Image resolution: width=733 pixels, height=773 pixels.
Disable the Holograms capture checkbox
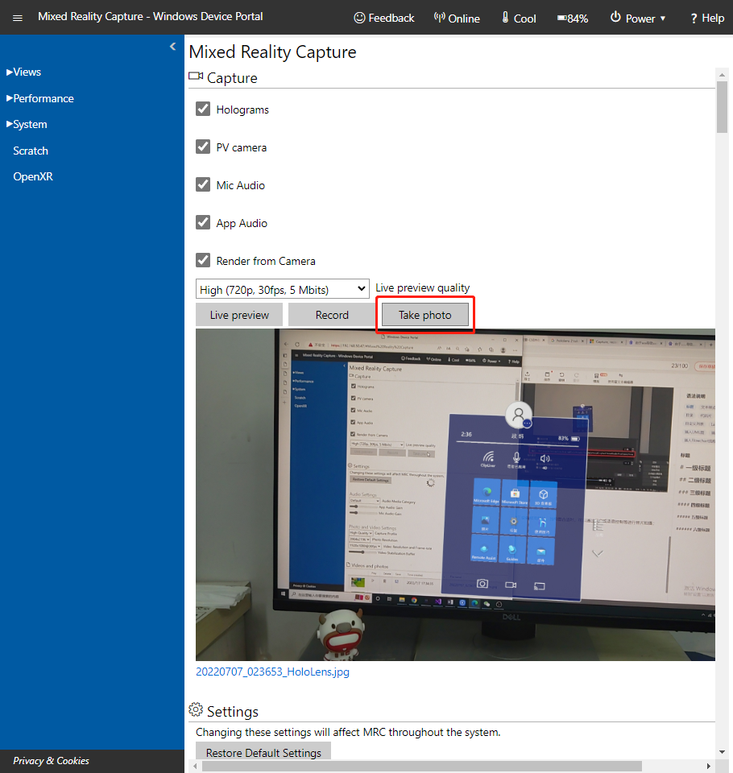pyautogui.click(x=202, y=108)
